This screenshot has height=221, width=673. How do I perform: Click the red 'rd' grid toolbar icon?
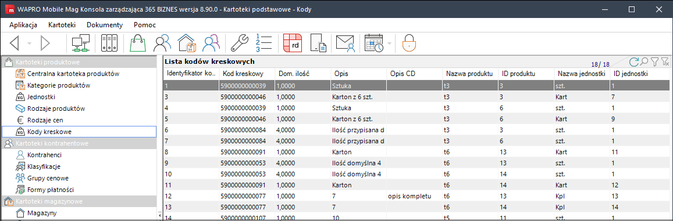pos(293,43)
